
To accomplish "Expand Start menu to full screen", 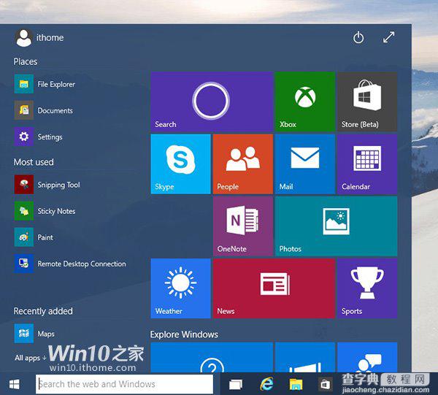I will pyautogui.click(x=388, y=37).
